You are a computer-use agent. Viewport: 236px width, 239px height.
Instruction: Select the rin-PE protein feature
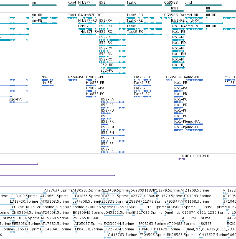click(47, 85)
